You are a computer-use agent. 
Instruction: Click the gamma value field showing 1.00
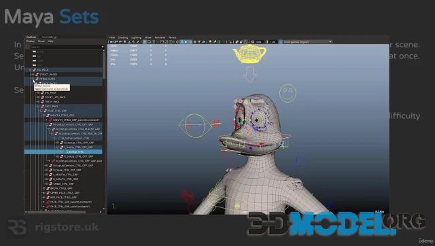pyautogui.click(x=273, y=42)
